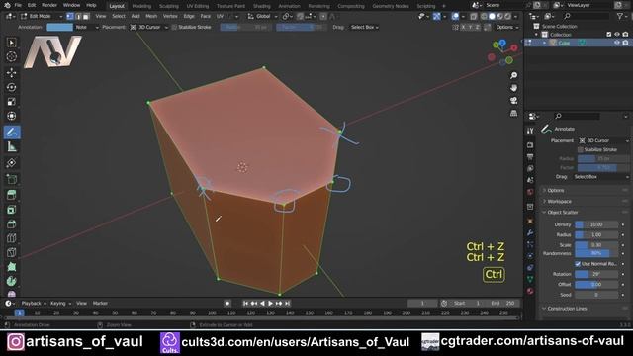Image resolution: width=633 pixels, height=356 pixels.
Task: Open the Annotation Note layer dropdown
Action: pos(86,27)
